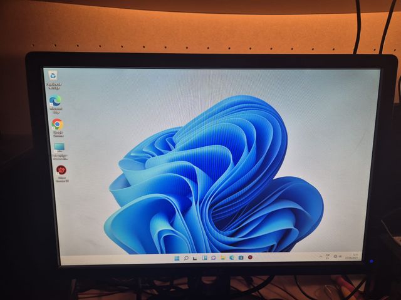Viewport: 401px width, 300px height.
Task: Open network and volume quick settings
Action: [338, 256]
